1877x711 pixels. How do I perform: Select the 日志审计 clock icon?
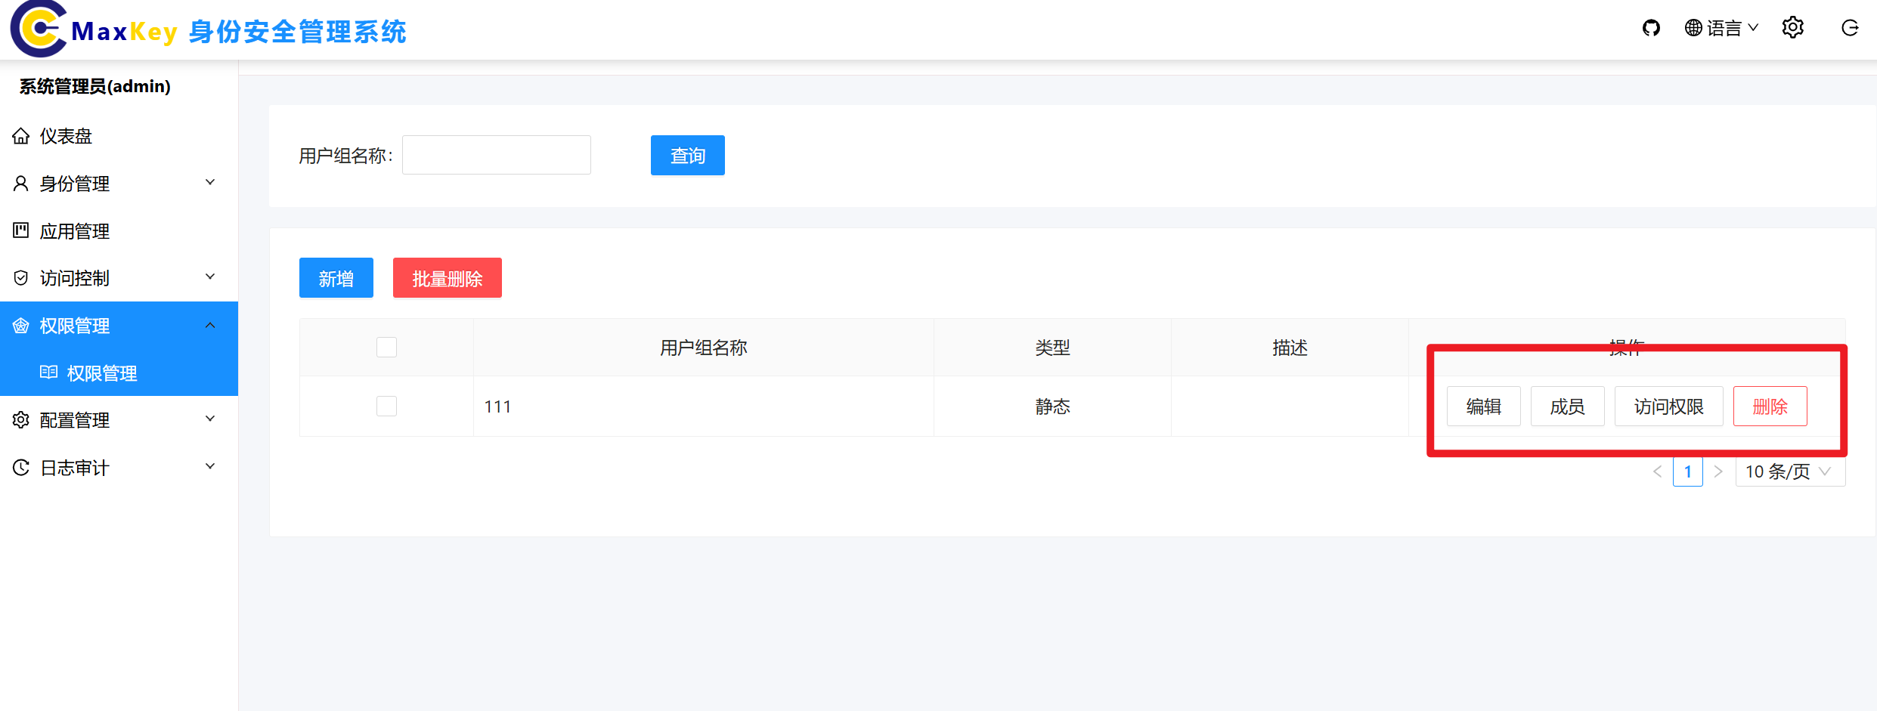[x=20, y=467]
